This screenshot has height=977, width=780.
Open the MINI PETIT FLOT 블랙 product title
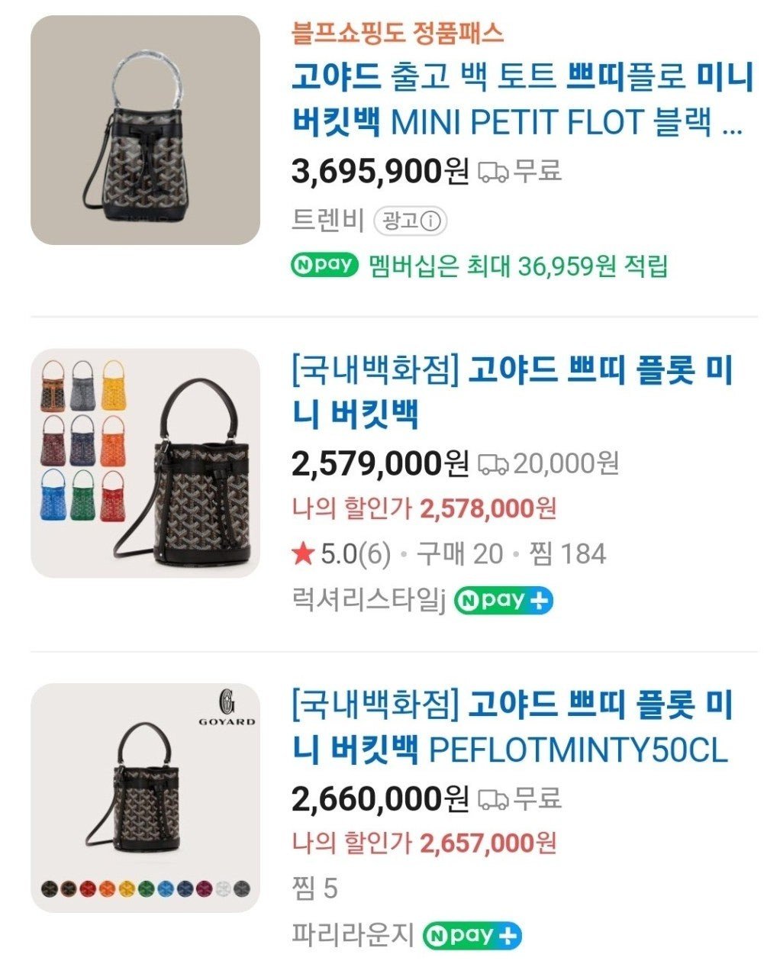tap(521, 99)
